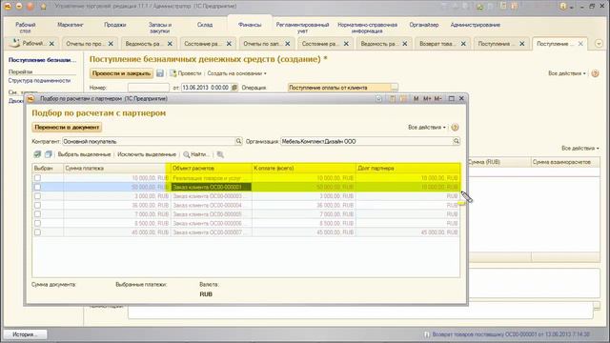The height and width of the screenshot is (343, 610).
Task: Tick the checkbox for the 45 000,00 RUB row
Action: click(x=37, y=232)
